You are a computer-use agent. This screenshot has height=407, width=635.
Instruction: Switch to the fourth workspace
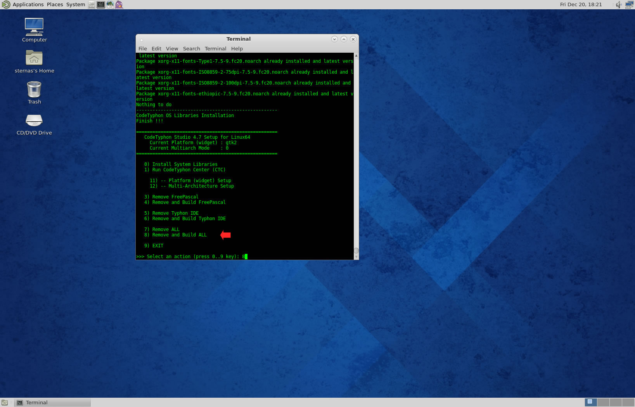[628, 402]
